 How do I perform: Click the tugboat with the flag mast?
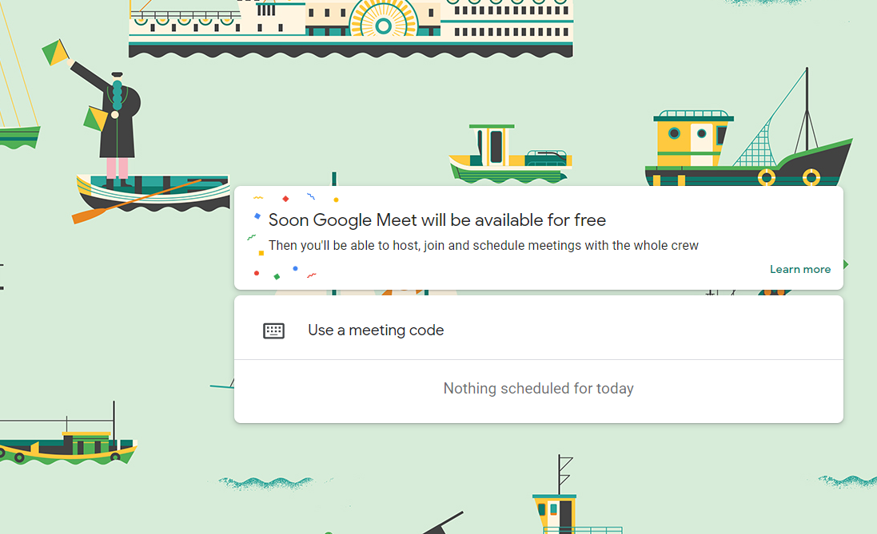[x=564, y=503]
